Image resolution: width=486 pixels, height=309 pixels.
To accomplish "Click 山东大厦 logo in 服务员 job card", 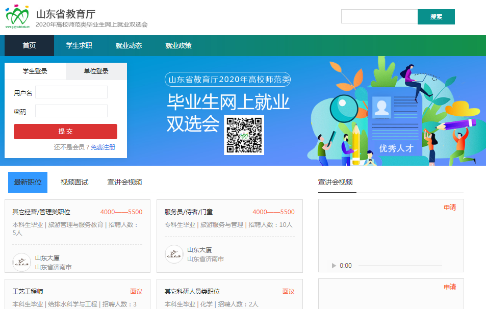I will click(174, 254).
